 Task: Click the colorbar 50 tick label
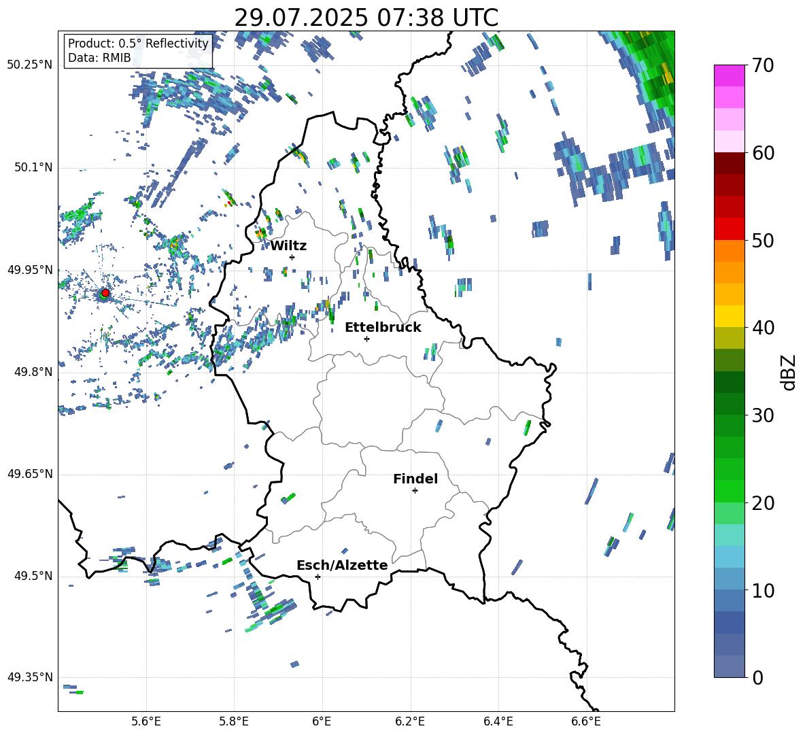coord(763,241)
